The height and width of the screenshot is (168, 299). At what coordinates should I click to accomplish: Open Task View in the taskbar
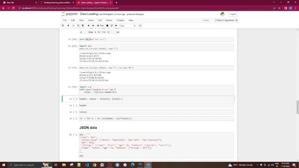point(56,165)
